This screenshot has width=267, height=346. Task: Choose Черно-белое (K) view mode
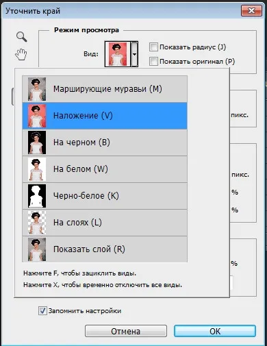[x=105, y=196]
